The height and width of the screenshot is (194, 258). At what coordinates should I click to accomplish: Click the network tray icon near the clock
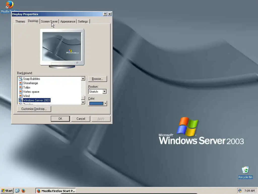[240, 191]
